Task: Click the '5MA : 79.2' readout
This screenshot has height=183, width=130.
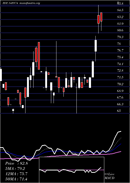Action: (x=15, y=169)
